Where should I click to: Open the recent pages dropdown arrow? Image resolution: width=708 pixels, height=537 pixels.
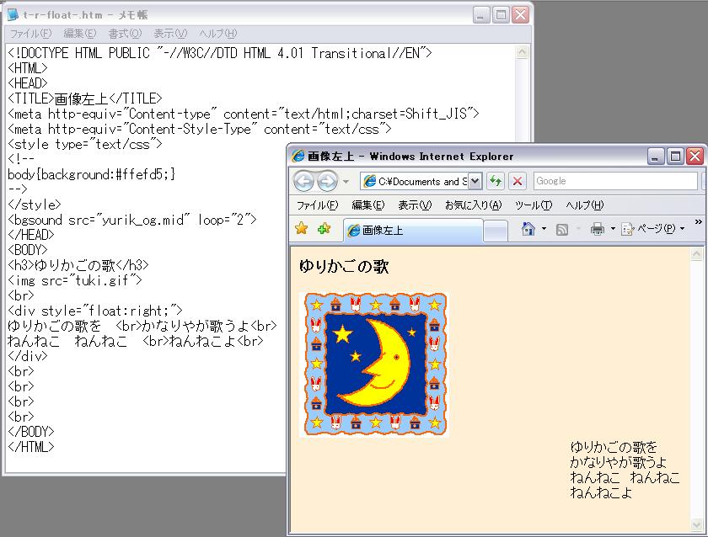pyautogui.click(x=346, y=182)
